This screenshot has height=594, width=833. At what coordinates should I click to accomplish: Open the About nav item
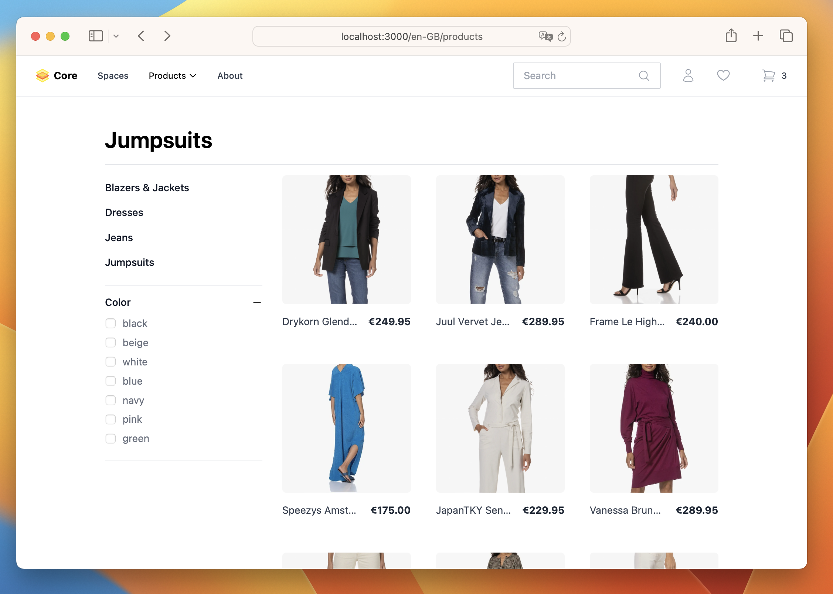coord(230,76)
